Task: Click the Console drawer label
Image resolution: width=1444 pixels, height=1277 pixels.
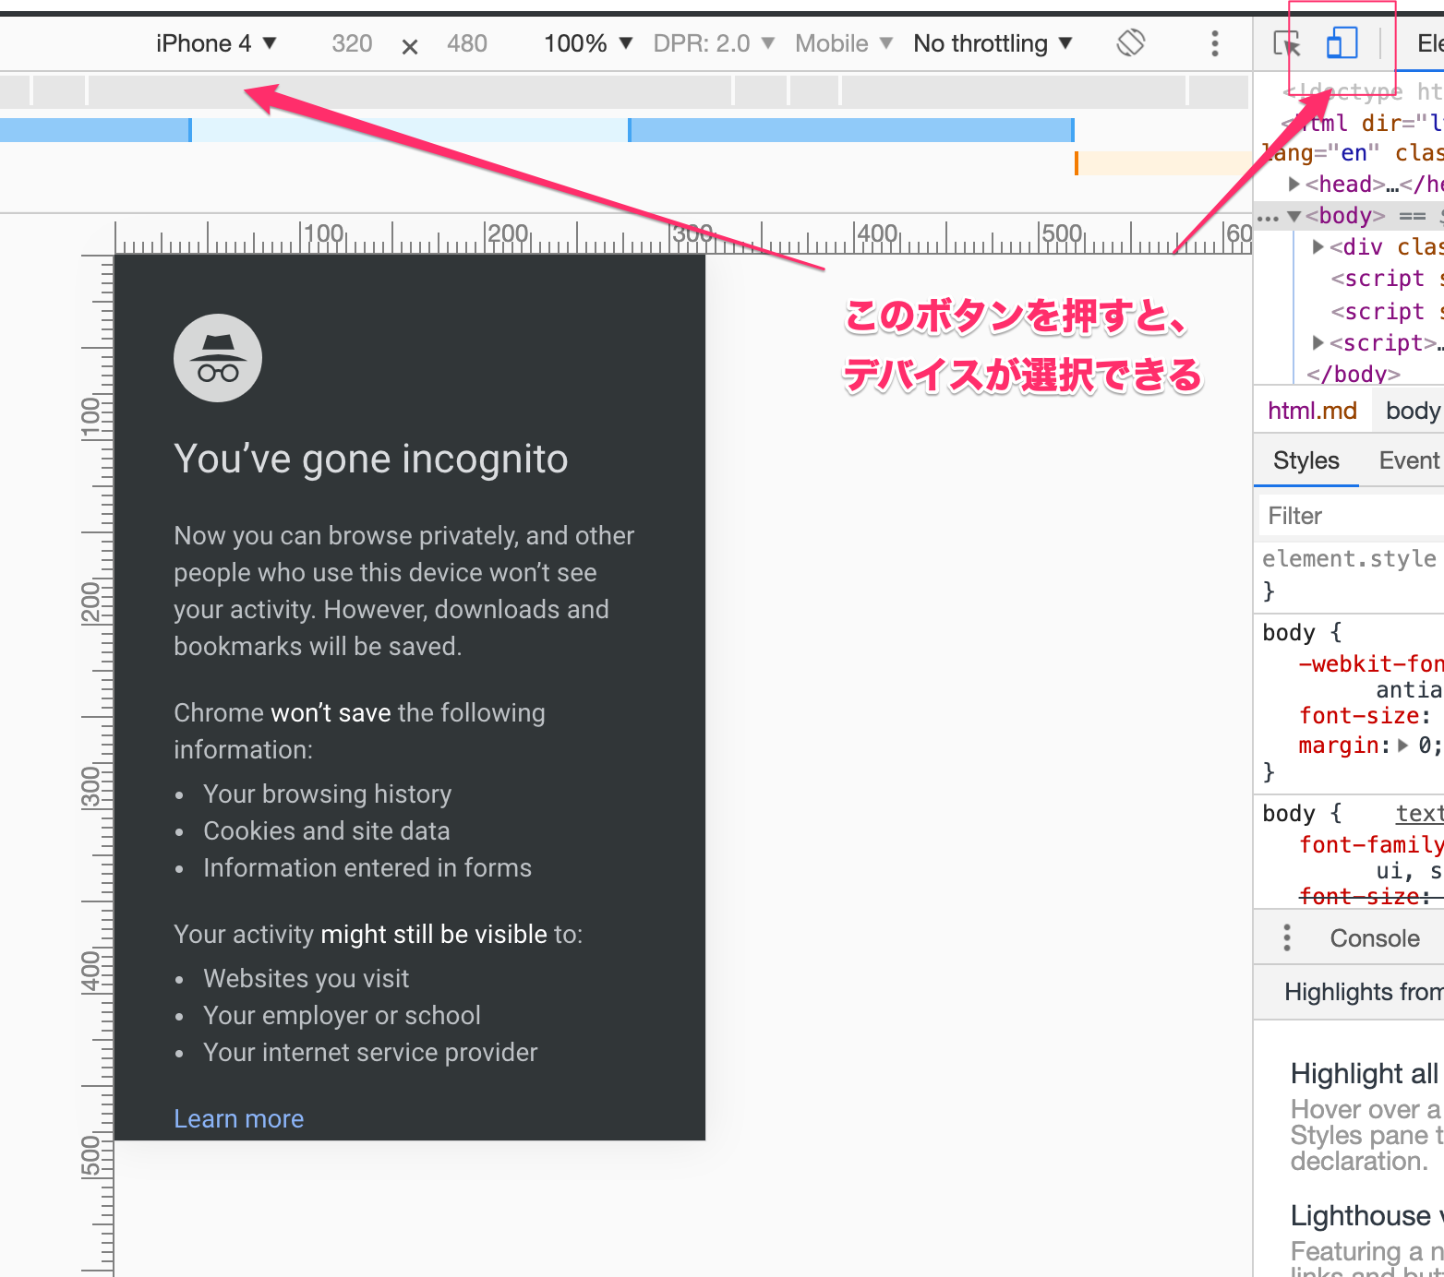Action: click(1375, 937)
